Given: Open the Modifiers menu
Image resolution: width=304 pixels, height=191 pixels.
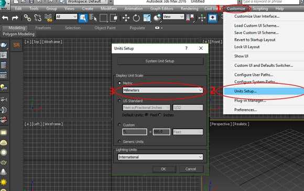Looking at the screenshot, I should pyautogui.click(x=109, y=9).
